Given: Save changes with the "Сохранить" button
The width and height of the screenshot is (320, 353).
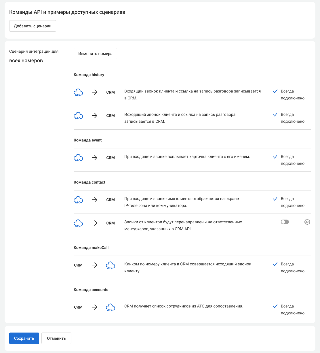Looking at the screenshot, I should 24,338.
